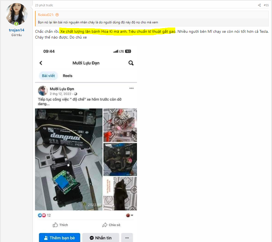Open the black cat photo thumbnail
Image resolution: width=272 pixels, height=242 pixels.
pos(120,194)
